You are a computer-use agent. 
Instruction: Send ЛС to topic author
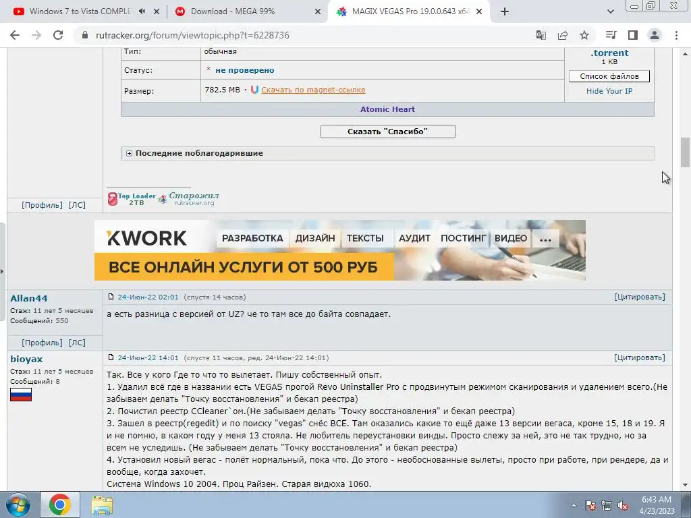(x=77, y=205)
